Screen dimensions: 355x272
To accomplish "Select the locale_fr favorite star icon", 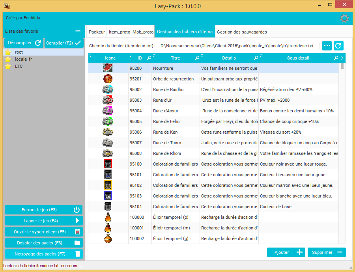I will pyautogui.click(x=8, y=59).
